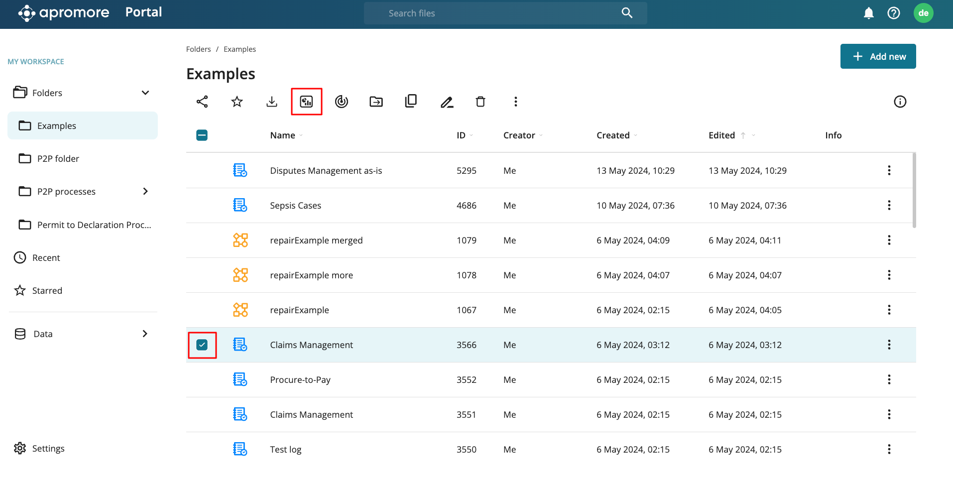953x479 pixels.
Task: Click the Delete trash icon
Action: [480, 102]
